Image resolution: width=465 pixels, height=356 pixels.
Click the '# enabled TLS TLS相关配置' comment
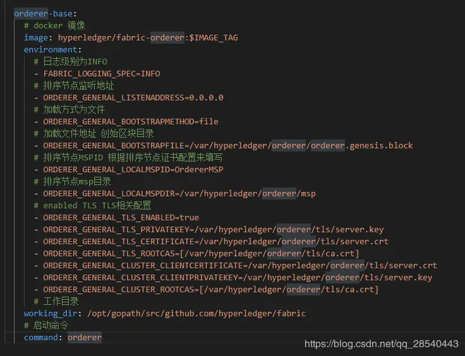point(92,205)
